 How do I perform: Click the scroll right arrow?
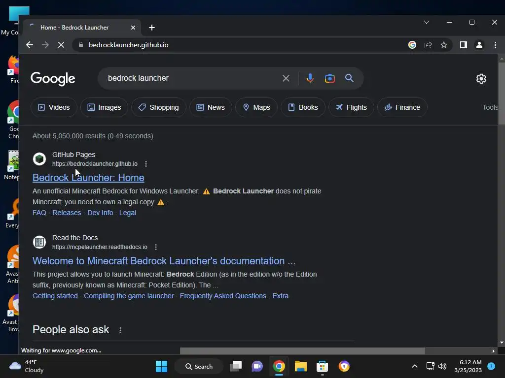pos(493,351)
